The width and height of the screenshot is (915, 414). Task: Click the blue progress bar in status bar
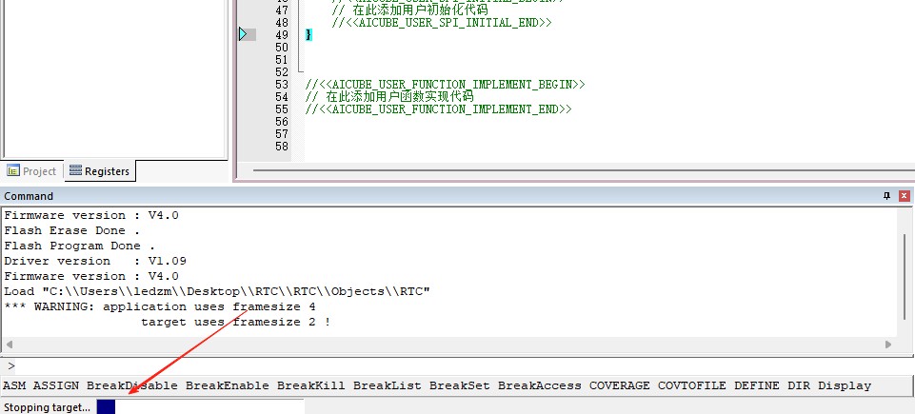click(x=107, y=407)
